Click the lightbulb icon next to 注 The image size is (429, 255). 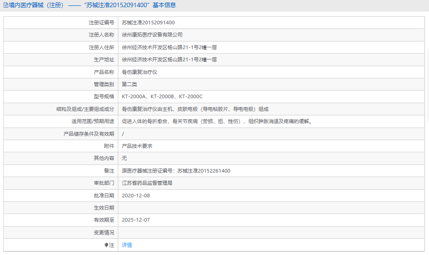[107, 245]
